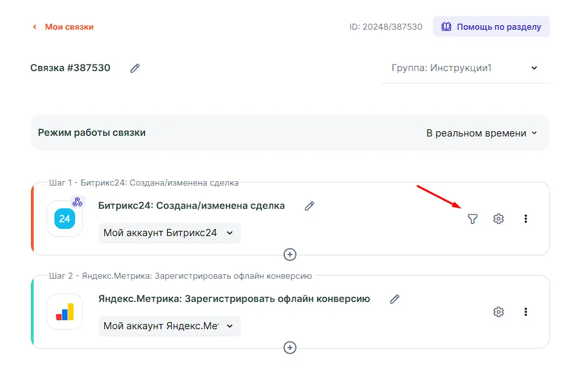Click pencil icon next to Яндекс.Метрика step title
Screen dimensions: 587x379
(x=395, y=299)
